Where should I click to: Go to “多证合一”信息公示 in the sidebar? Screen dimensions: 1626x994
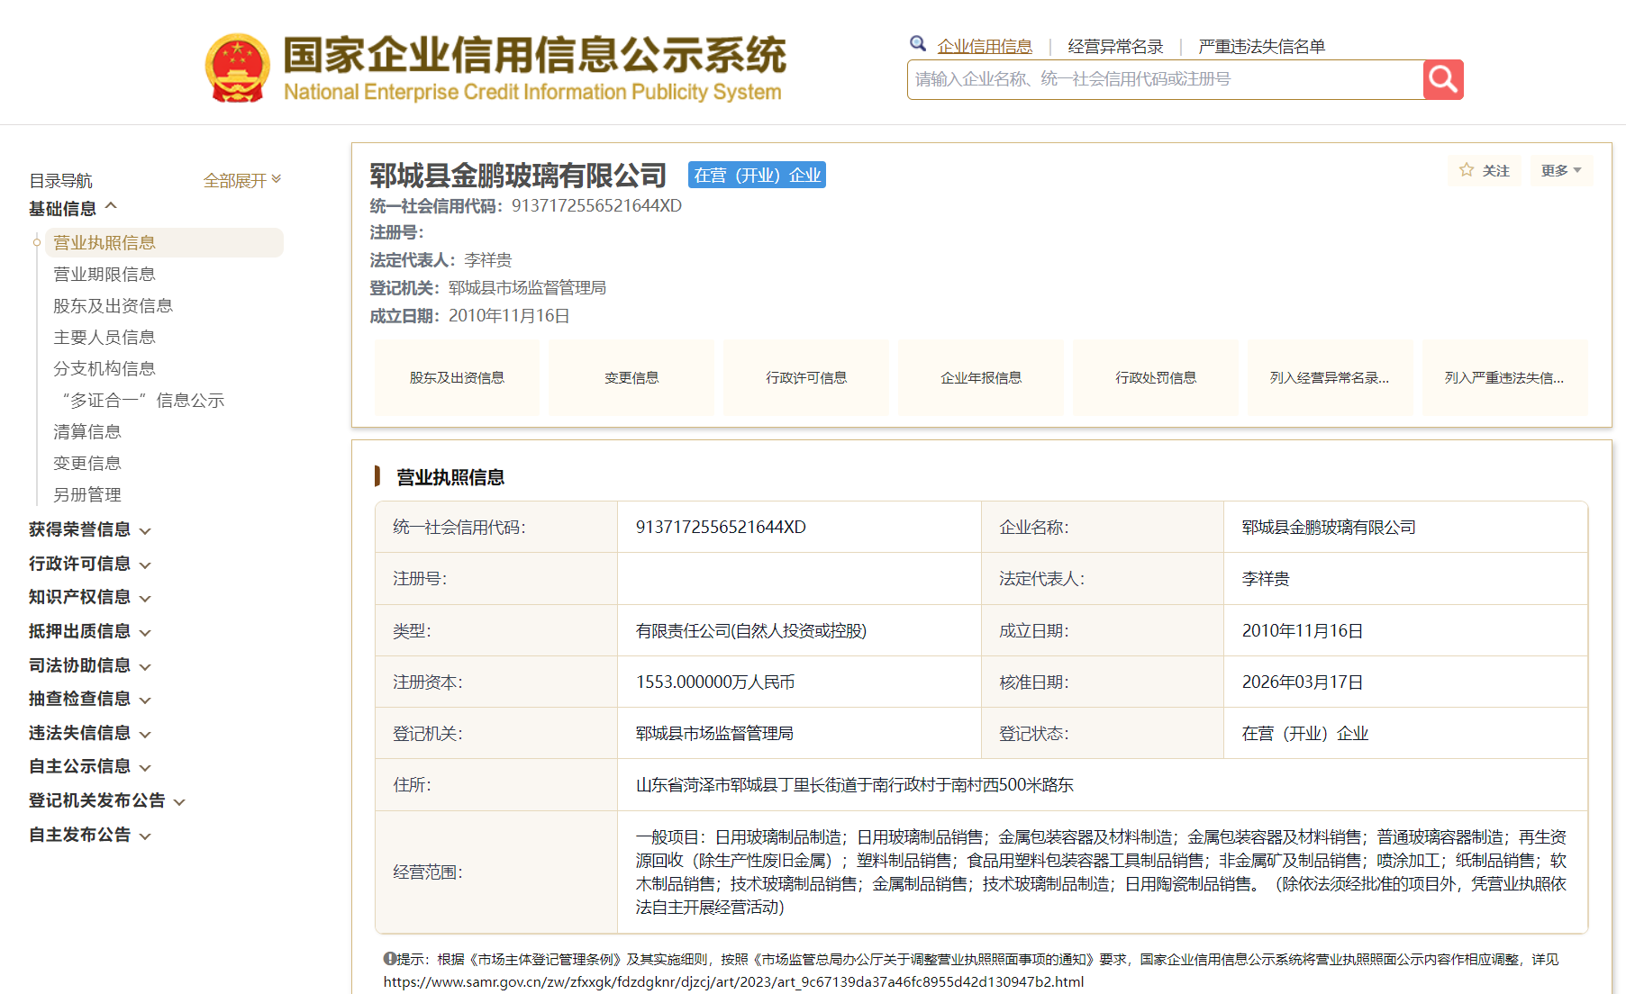pos(143,400)
